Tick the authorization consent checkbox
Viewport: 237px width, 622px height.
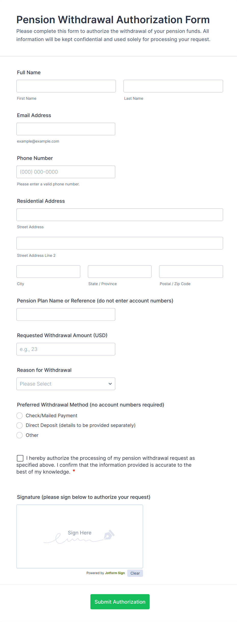[20, 458]
